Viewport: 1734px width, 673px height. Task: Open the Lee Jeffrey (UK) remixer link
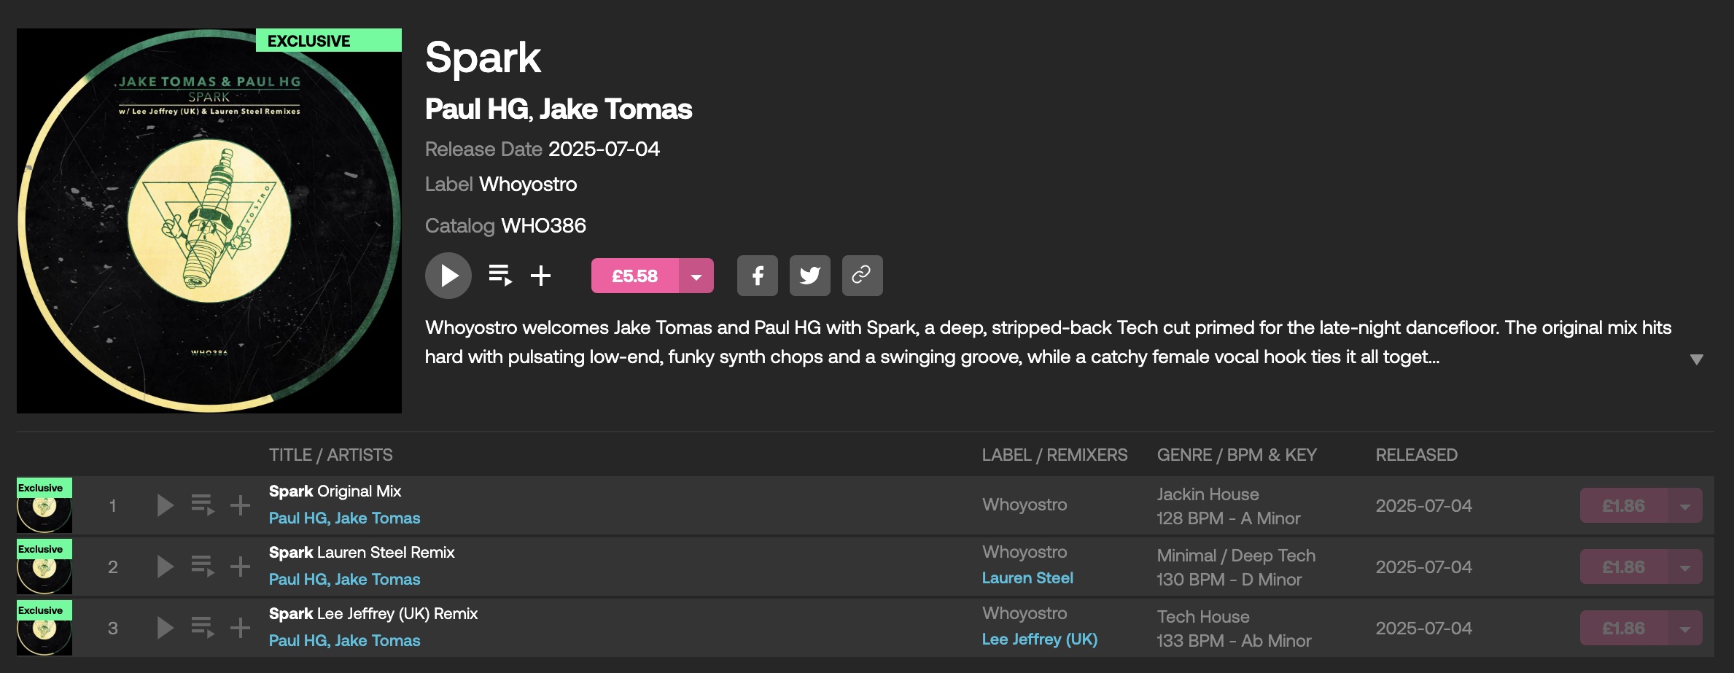click(x=1039, y=639)
